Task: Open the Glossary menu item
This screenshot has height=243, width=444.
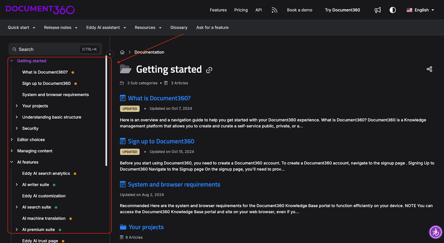Action: point(179,27)
